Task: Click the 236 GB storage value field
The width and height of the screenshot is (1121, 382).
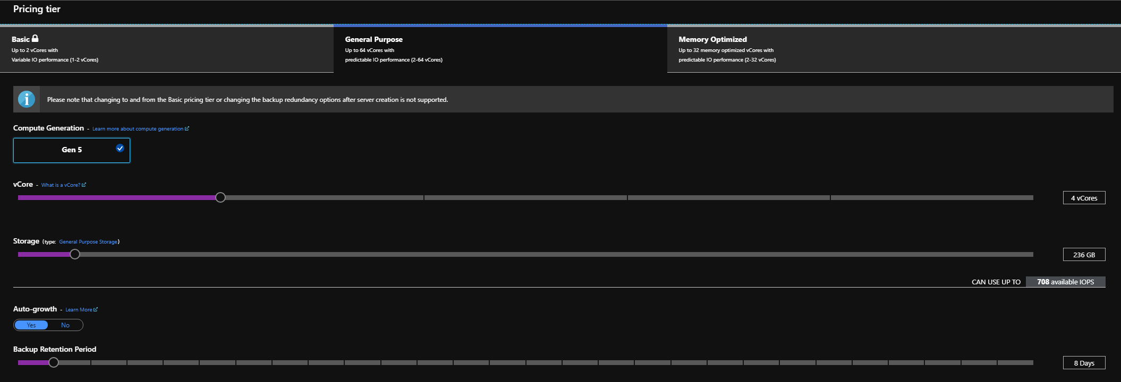Action: [x=1084, y=255]
